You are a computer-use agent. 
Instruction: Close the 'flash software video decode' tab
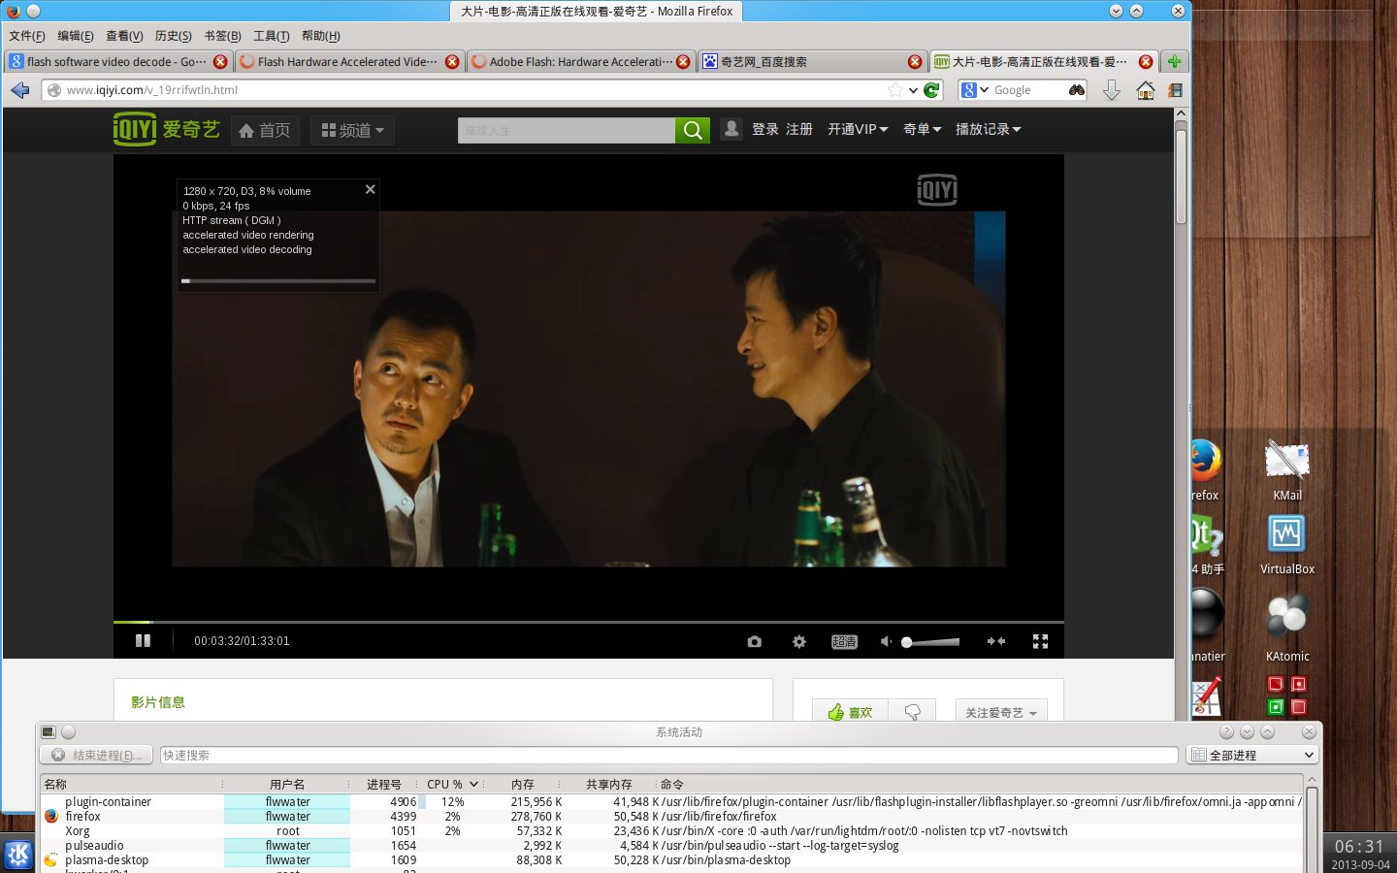point(220,61)
